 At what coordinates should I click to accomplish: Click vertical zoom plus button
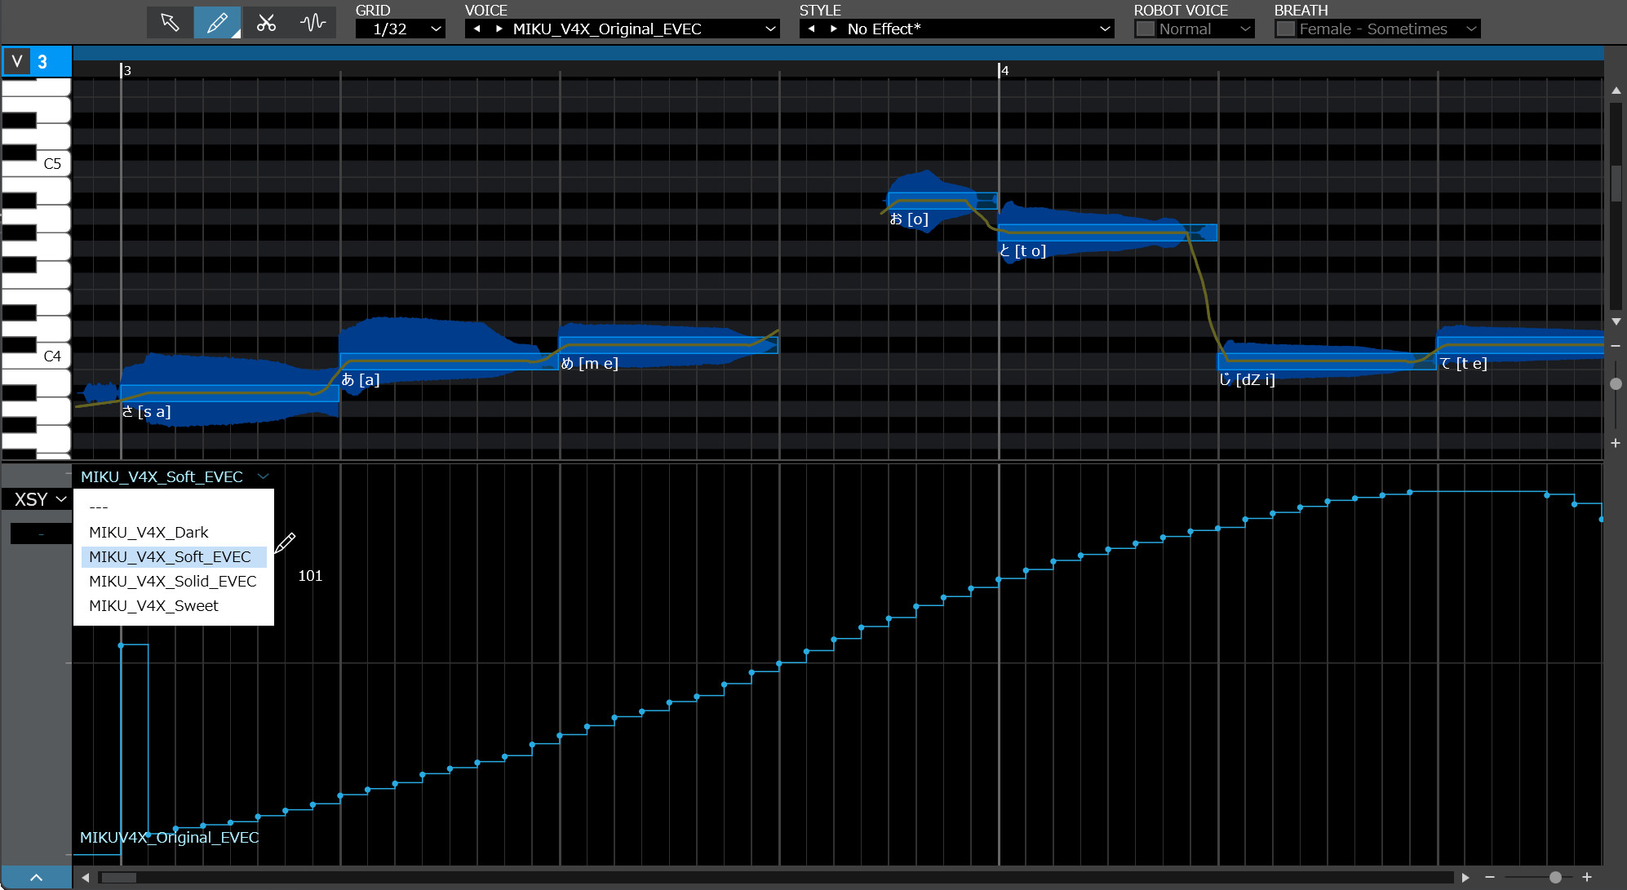click(1616, 443)
